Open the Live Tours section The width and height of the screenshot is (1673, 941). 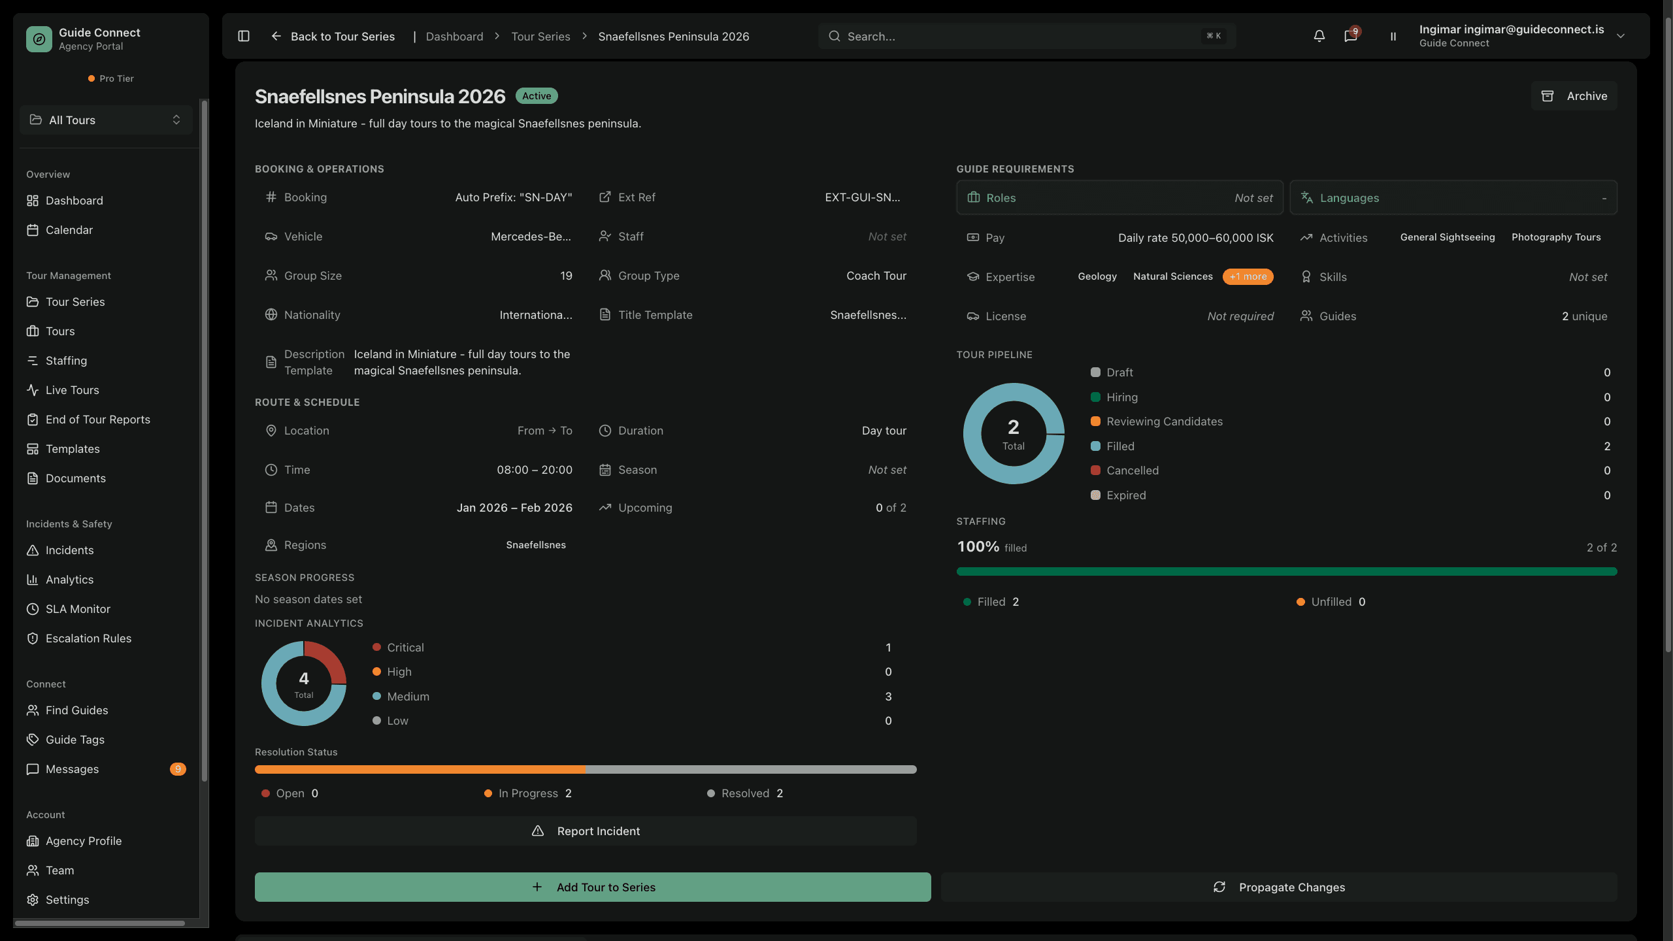click(x=72, y=389)
